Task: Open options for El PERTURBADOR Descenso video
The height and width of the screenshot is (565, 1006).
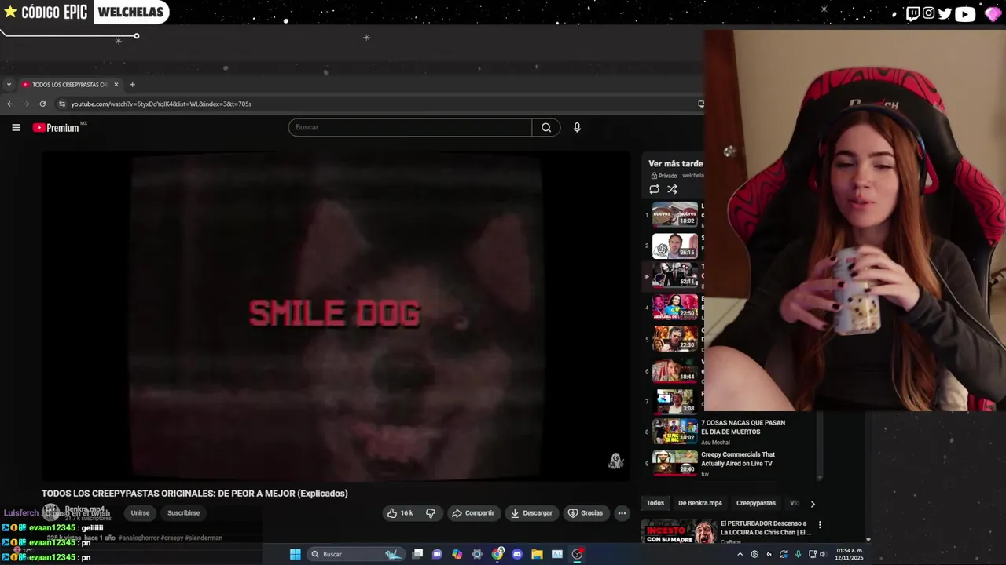Action: point(820,525)
